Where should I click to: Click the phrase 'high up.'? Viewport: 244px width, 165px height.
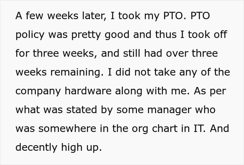click(82, 148)
